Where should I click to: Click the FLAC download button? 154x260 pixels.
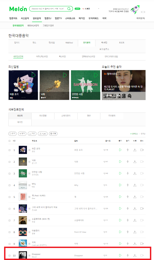point(43,134)
